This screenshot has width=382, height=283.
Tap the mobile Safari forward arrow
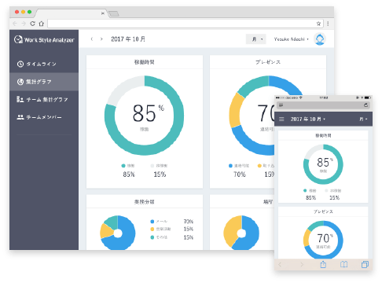click(x=302, y=264)
